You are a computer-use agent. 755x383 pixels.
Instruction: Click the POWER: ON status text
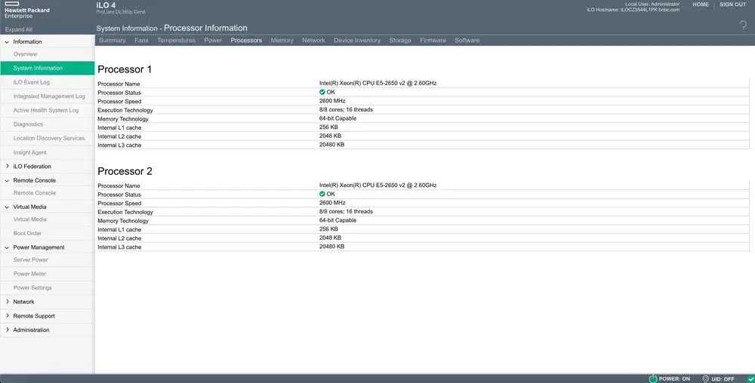(674, 378)
